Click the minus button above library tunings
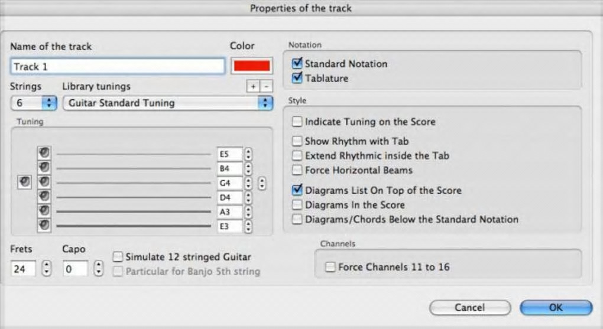Image resolution: width=603 pixels, height=329 pixels. (x=266, y=87)
